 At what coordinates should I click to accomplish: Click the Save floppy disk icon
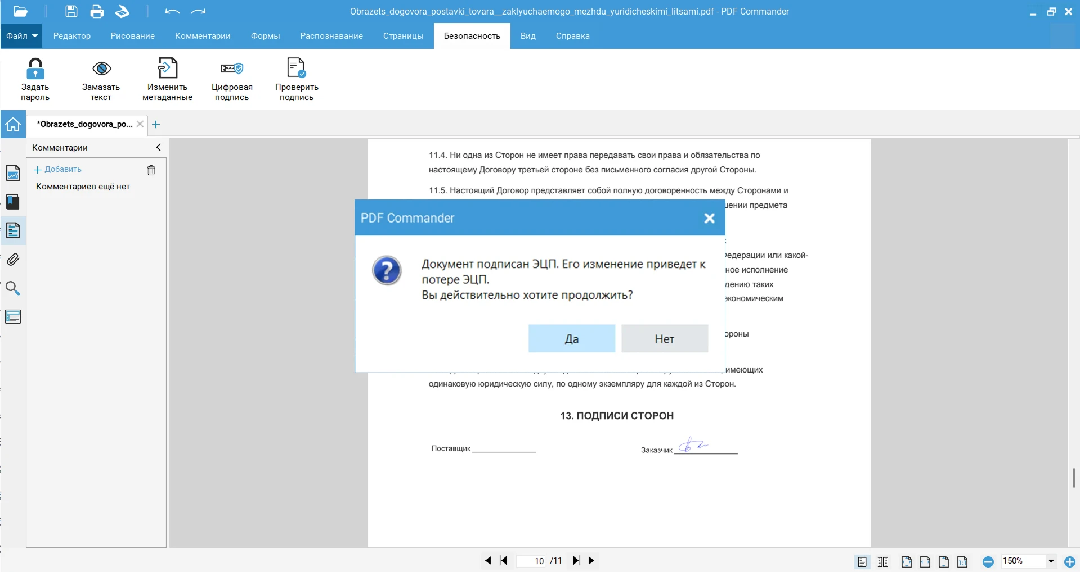point(71,11)
